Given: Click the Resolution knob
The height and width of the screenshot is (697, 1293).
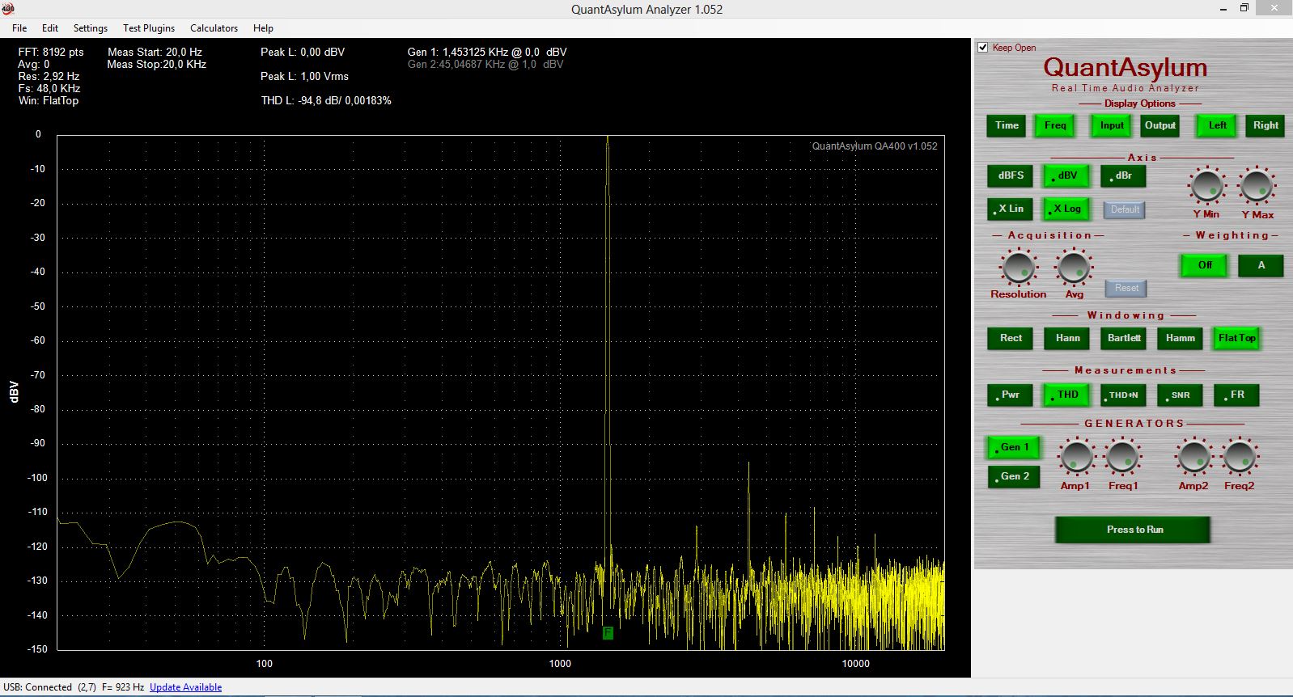Looking at the screenshot, I should tap(1018, 267).
